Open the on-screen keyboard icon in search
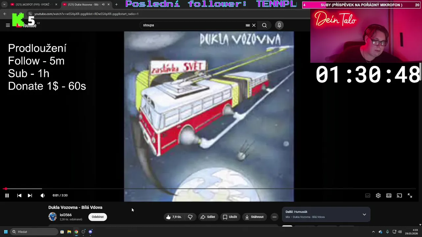Screen dimensions: 422x237 click(x=248, y=25)
